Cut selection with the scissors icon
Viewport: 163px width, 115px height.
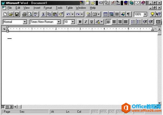[43, 14]
